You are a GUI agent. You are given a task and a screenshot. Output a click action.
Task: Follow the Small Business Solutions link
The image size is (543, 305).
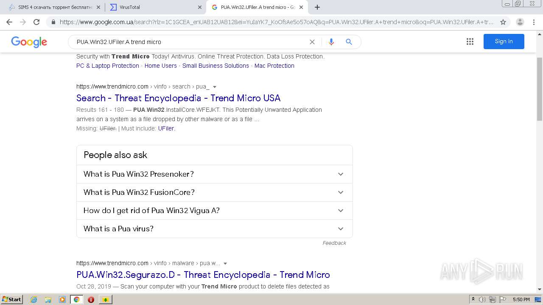[216, 66]
